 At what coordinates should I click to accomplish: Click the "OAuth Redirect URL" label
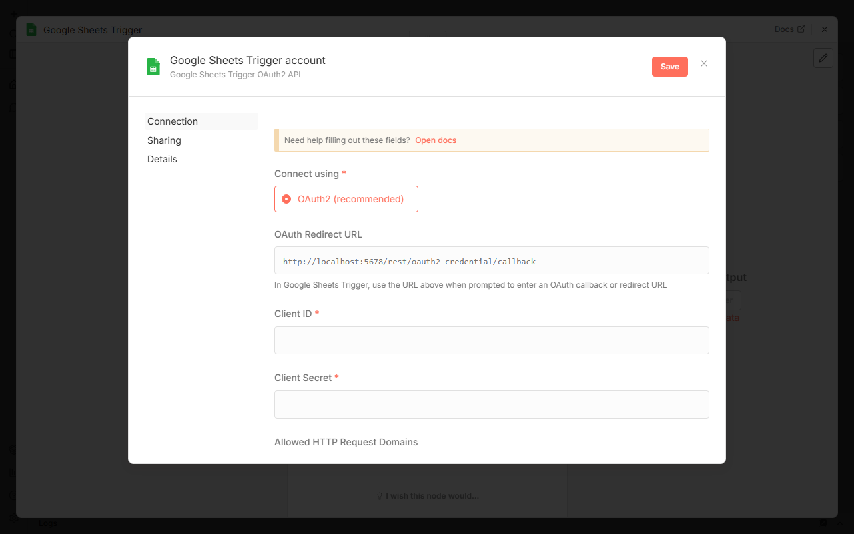[318, 234]
